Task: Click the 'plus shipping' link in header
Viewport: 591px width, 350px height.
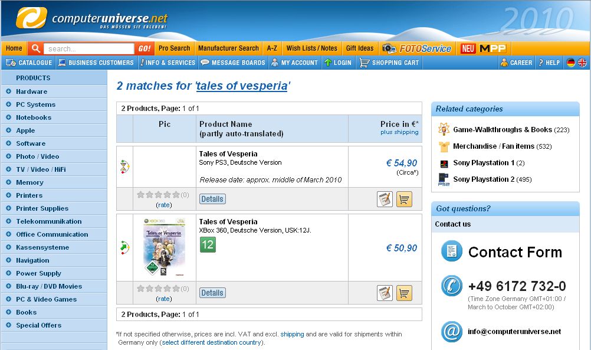Action: click(399, 132)
